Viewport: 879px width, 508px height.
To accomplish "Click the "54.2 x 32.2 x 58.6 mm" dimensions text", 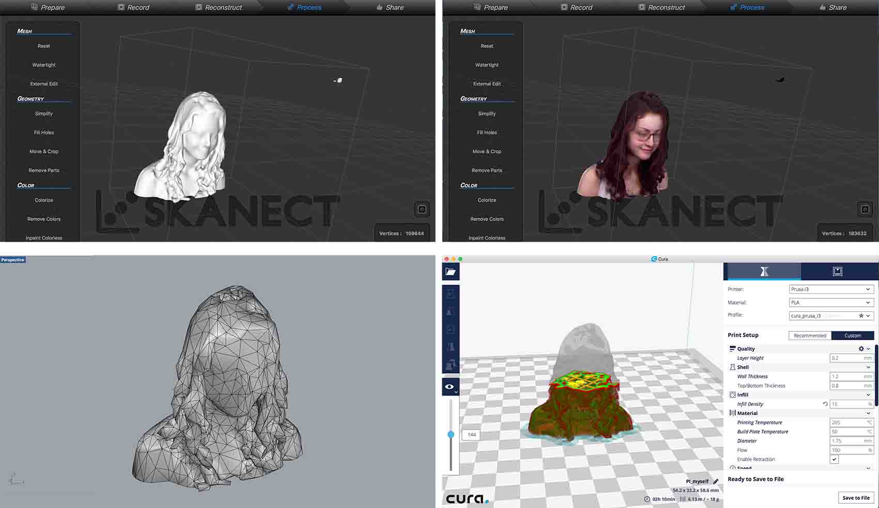I will click(x=696, y=490).
